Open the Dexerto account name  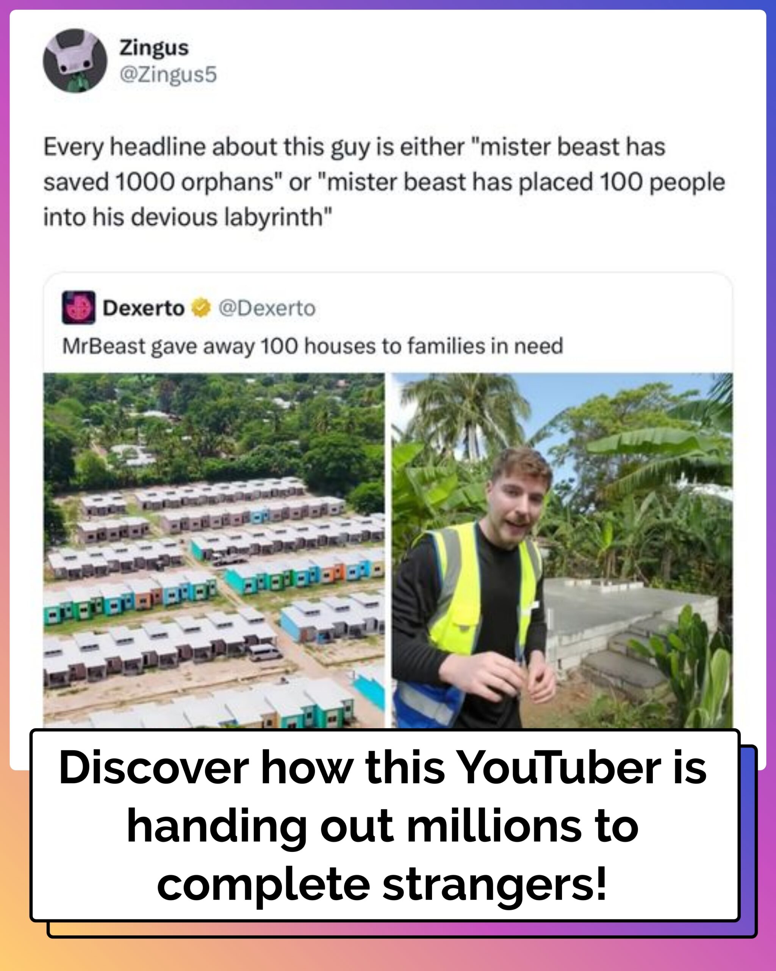(x=144, y=308)
